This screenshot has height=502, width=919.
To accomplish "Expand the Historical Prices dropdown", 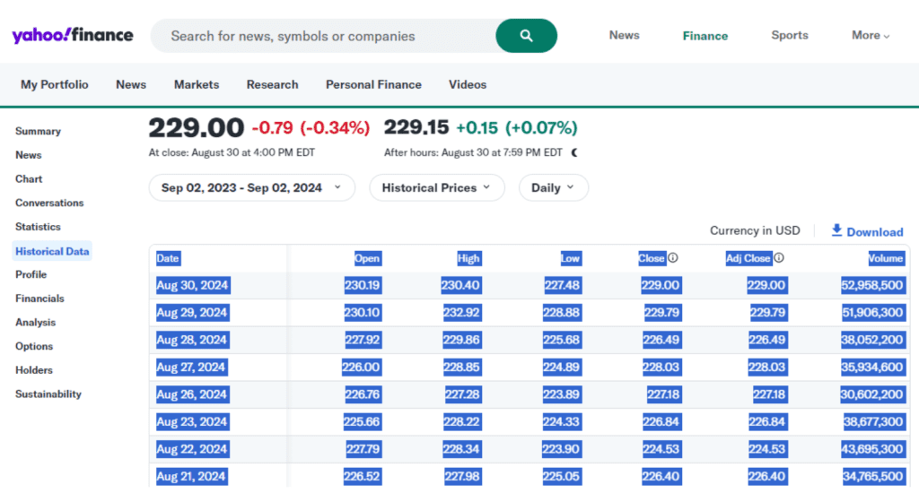I will pyautogui.click(x=436, y=188).
